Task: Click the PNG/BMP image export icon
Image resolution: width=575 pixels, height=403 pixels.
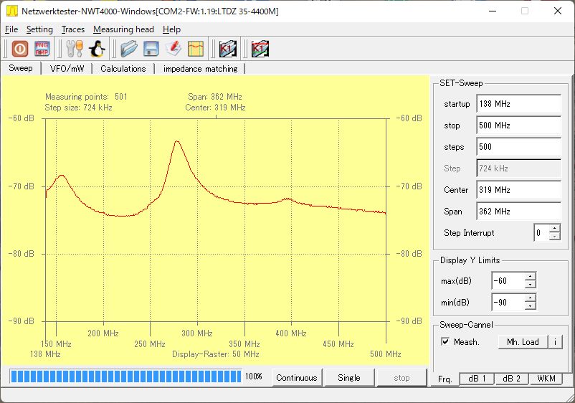Action: (42, 49)
